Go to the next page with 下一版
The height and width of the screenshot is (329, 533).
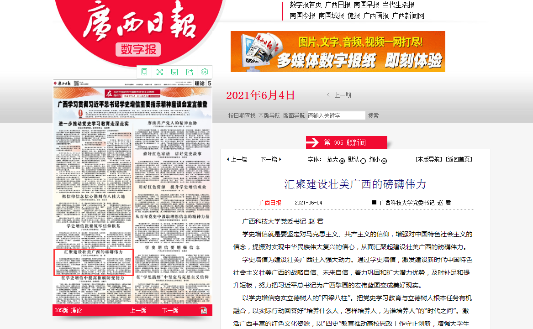170,310
